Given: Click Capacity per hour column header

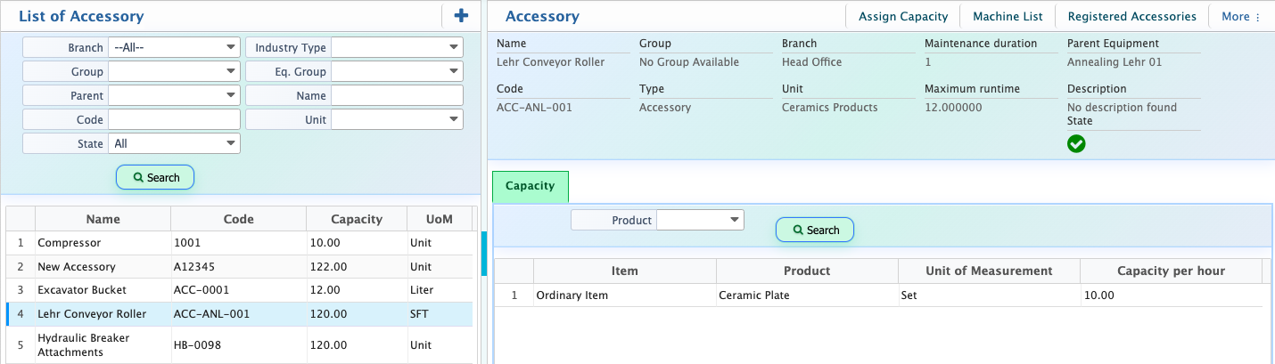Looking at the screenshot, I should click(1171, 271).
